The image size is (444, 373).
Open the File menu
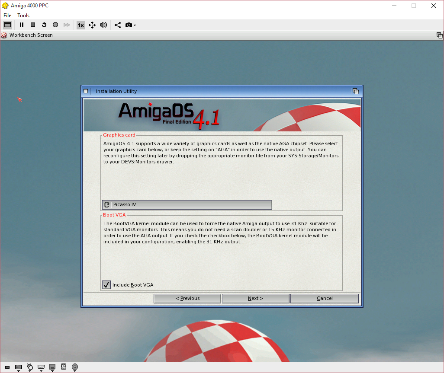click(7, 15)
